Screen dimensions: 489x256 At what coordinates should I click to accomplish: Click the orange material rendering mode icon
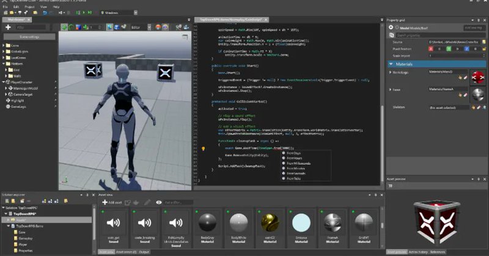point(158,27)
